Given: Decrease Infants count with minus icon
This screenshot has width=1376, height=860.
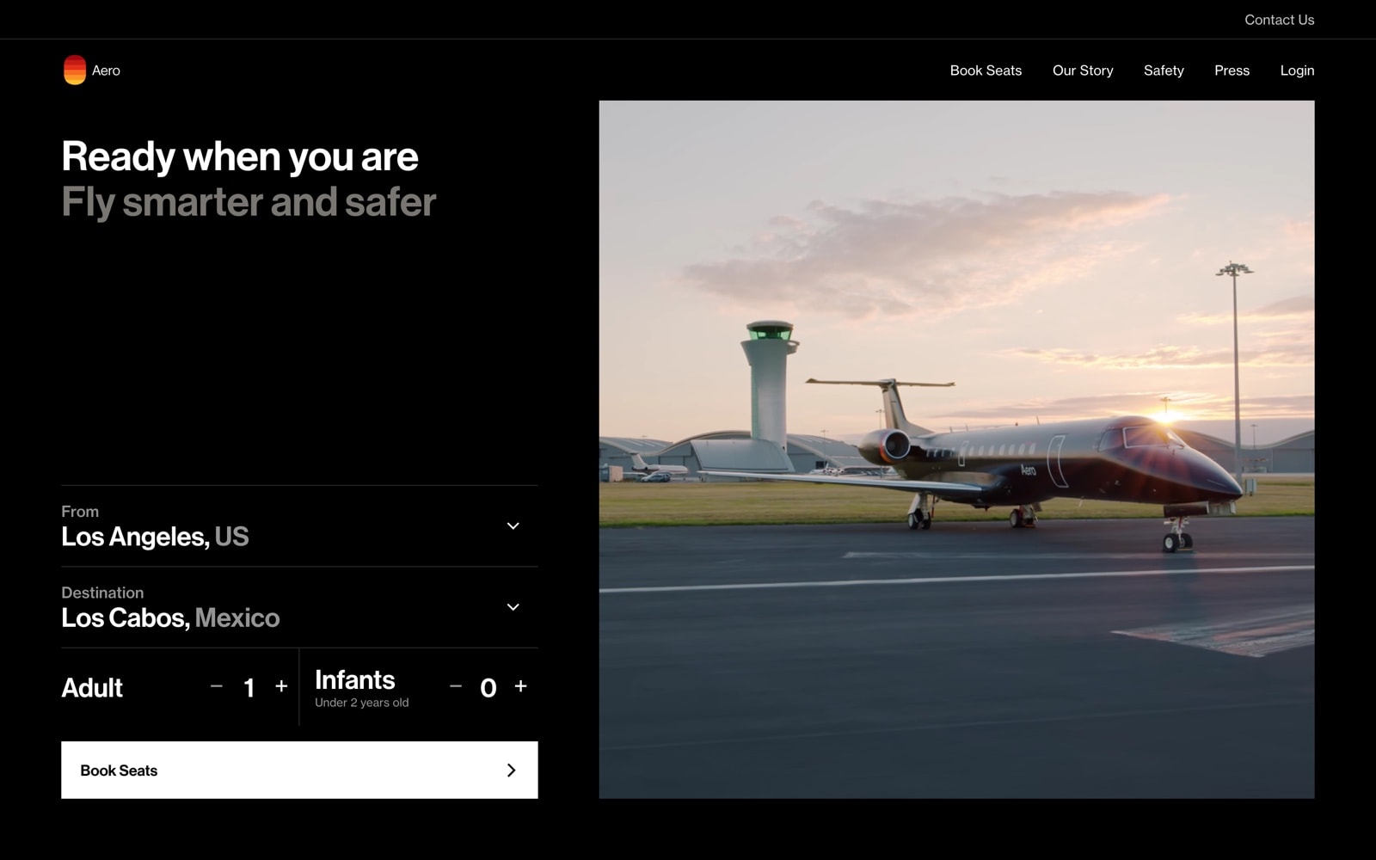Looking at the screenshot, I should (x=456, y=686).
